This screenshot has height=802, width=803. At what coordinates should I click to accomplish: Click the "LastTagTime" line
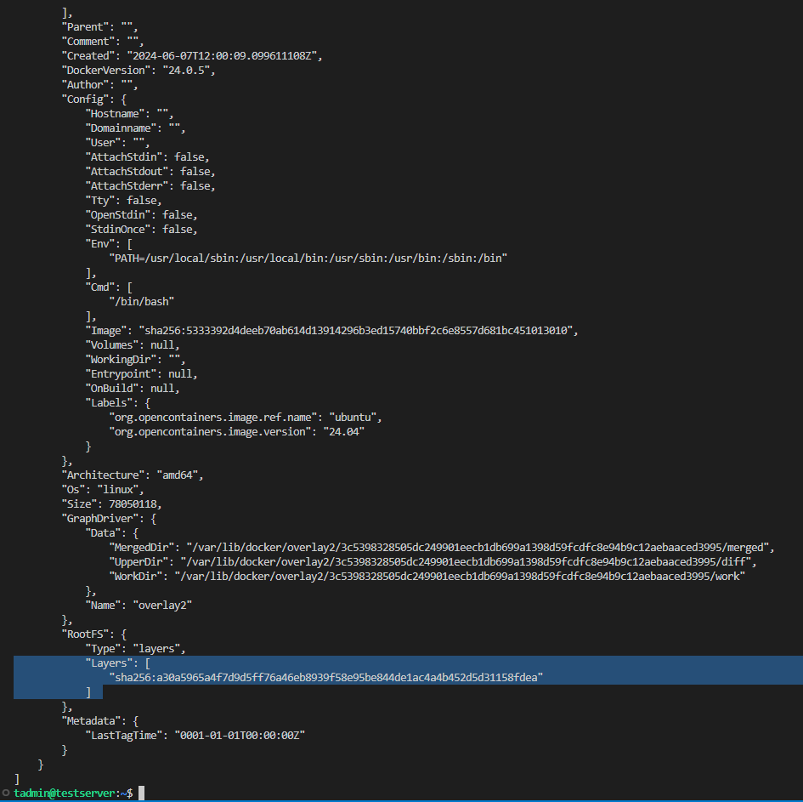(195, 736)
